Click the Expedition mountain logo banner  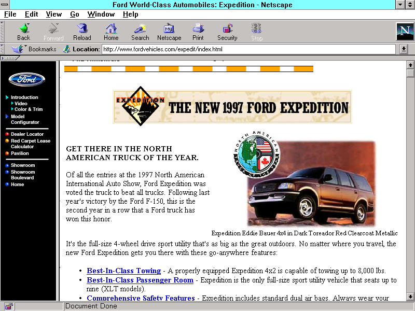pyautogui.click(x=232, y=106)
